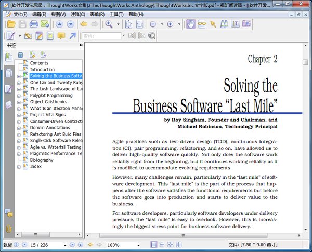Switch to single page layout view
312x252 pixels.
point(154,245)
